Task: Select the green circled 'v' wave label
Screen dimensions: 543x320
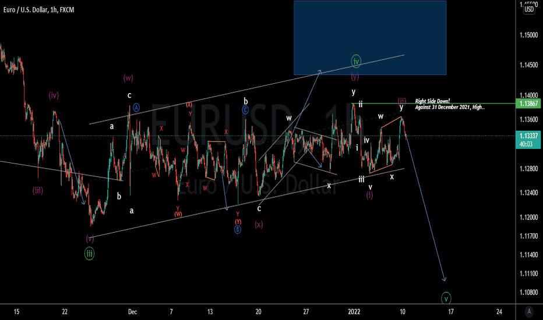Action: pyautogui.click(x=446, y=298)
